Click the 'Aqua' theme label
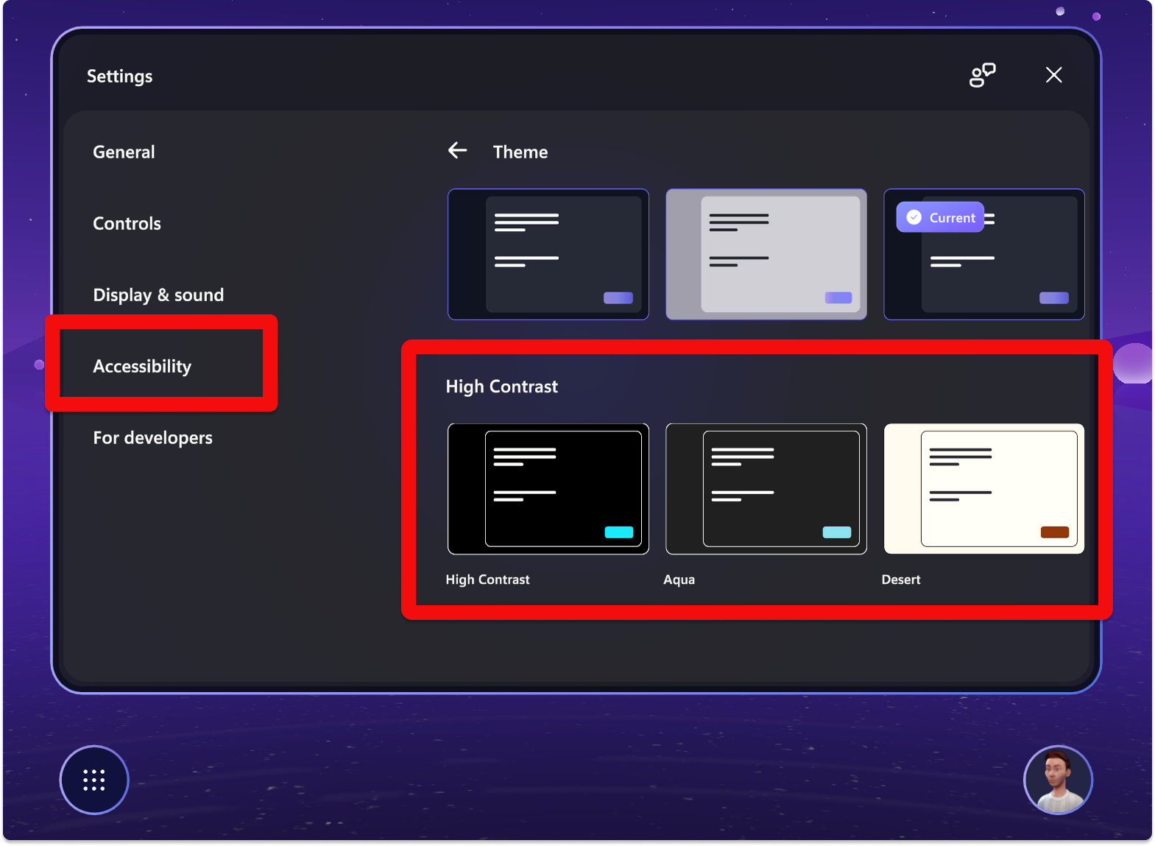1155x846 pixels. point(679,579)
